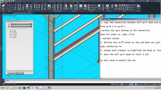Switch to Notepad from the taskbar
Viewport: 161px width, 90px height.
pyautogui.click(x=32, y=88)
